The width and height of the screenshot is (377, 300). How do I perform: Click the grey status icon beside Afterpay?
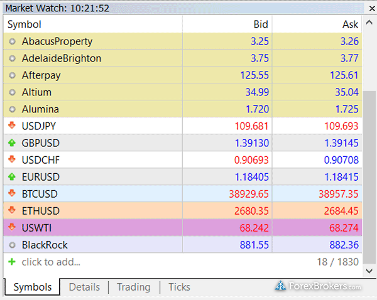(12, 75)
